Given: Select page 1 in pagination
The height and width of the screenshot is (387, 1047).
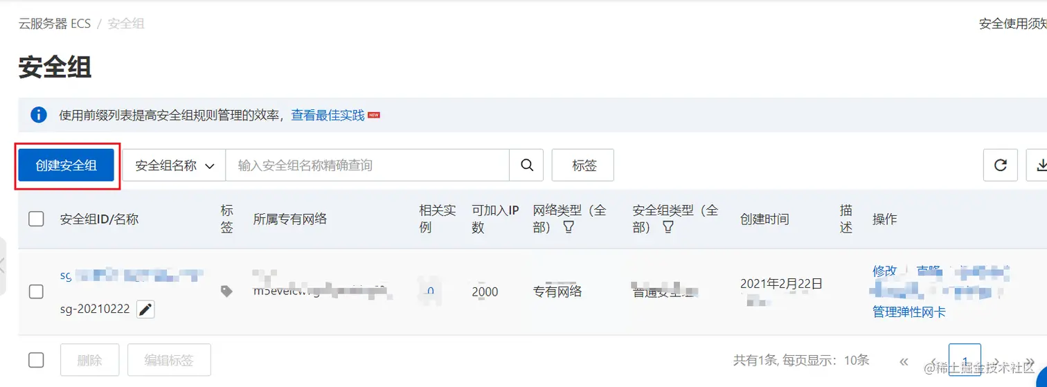Looking at the screenshot, I should click(965, 361).
